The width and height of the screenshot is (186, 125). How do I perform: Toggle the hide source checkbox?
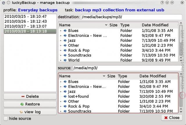6,119
